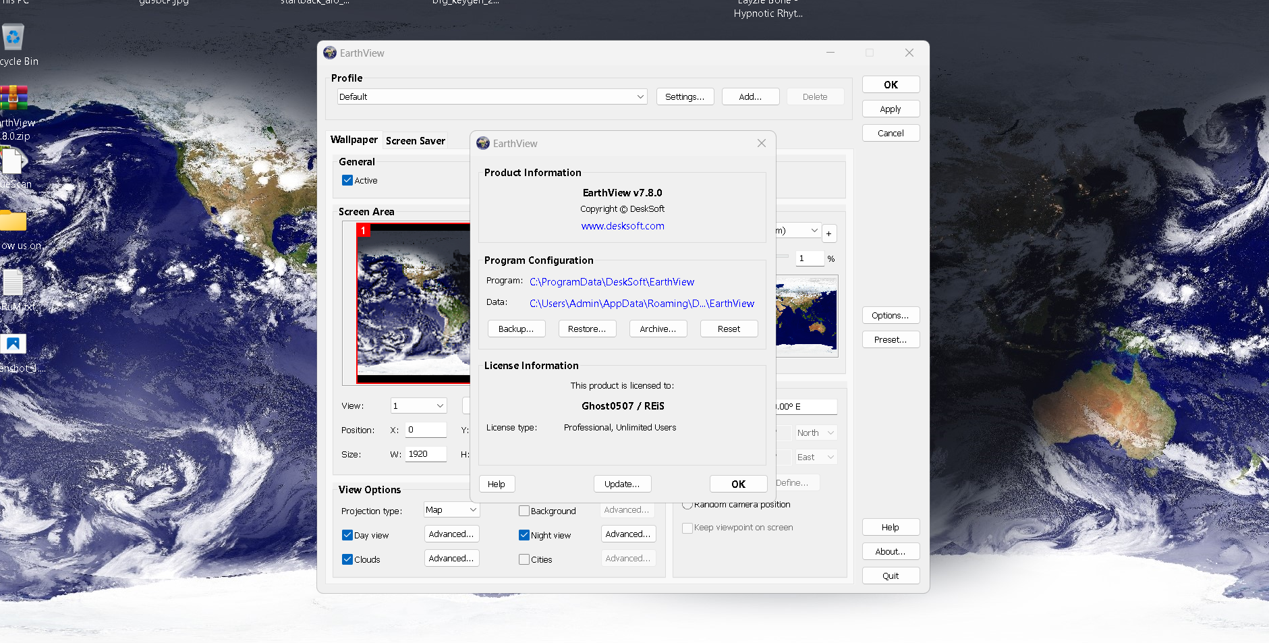Image resolution: width=1269 pixels, height=643 pixels.
Task: Toggle the Active checkbox
Action: coord(347,180)
